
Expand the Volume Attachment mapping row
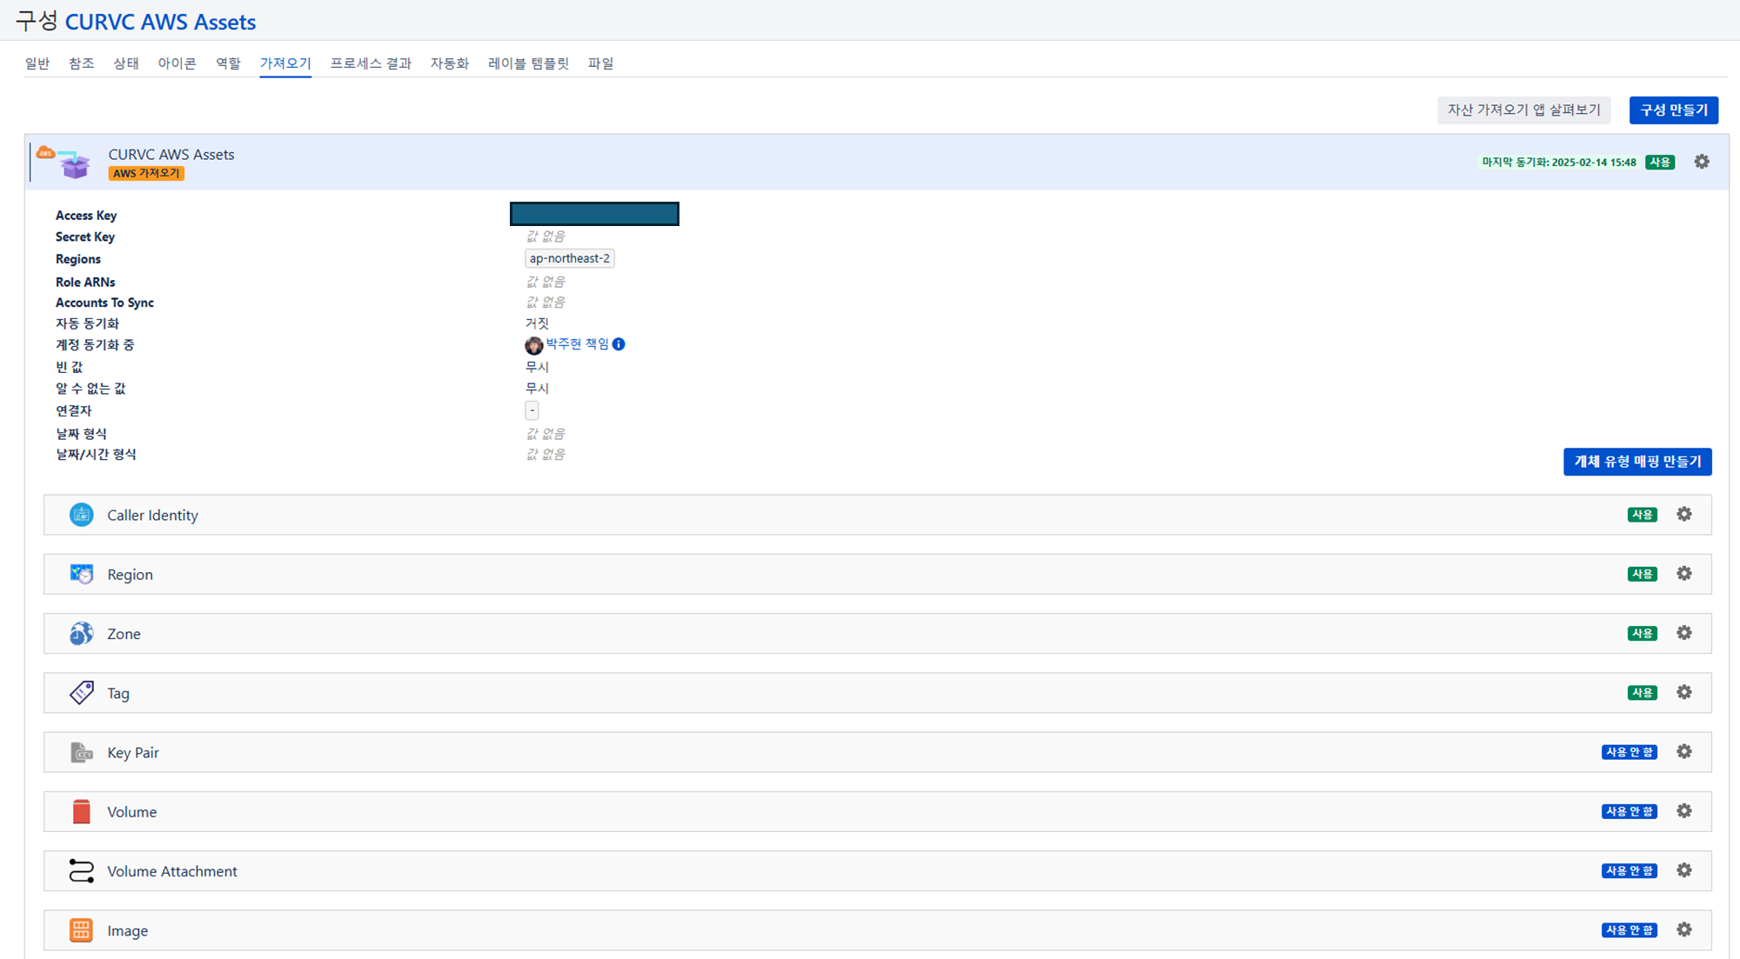[877, 870]
